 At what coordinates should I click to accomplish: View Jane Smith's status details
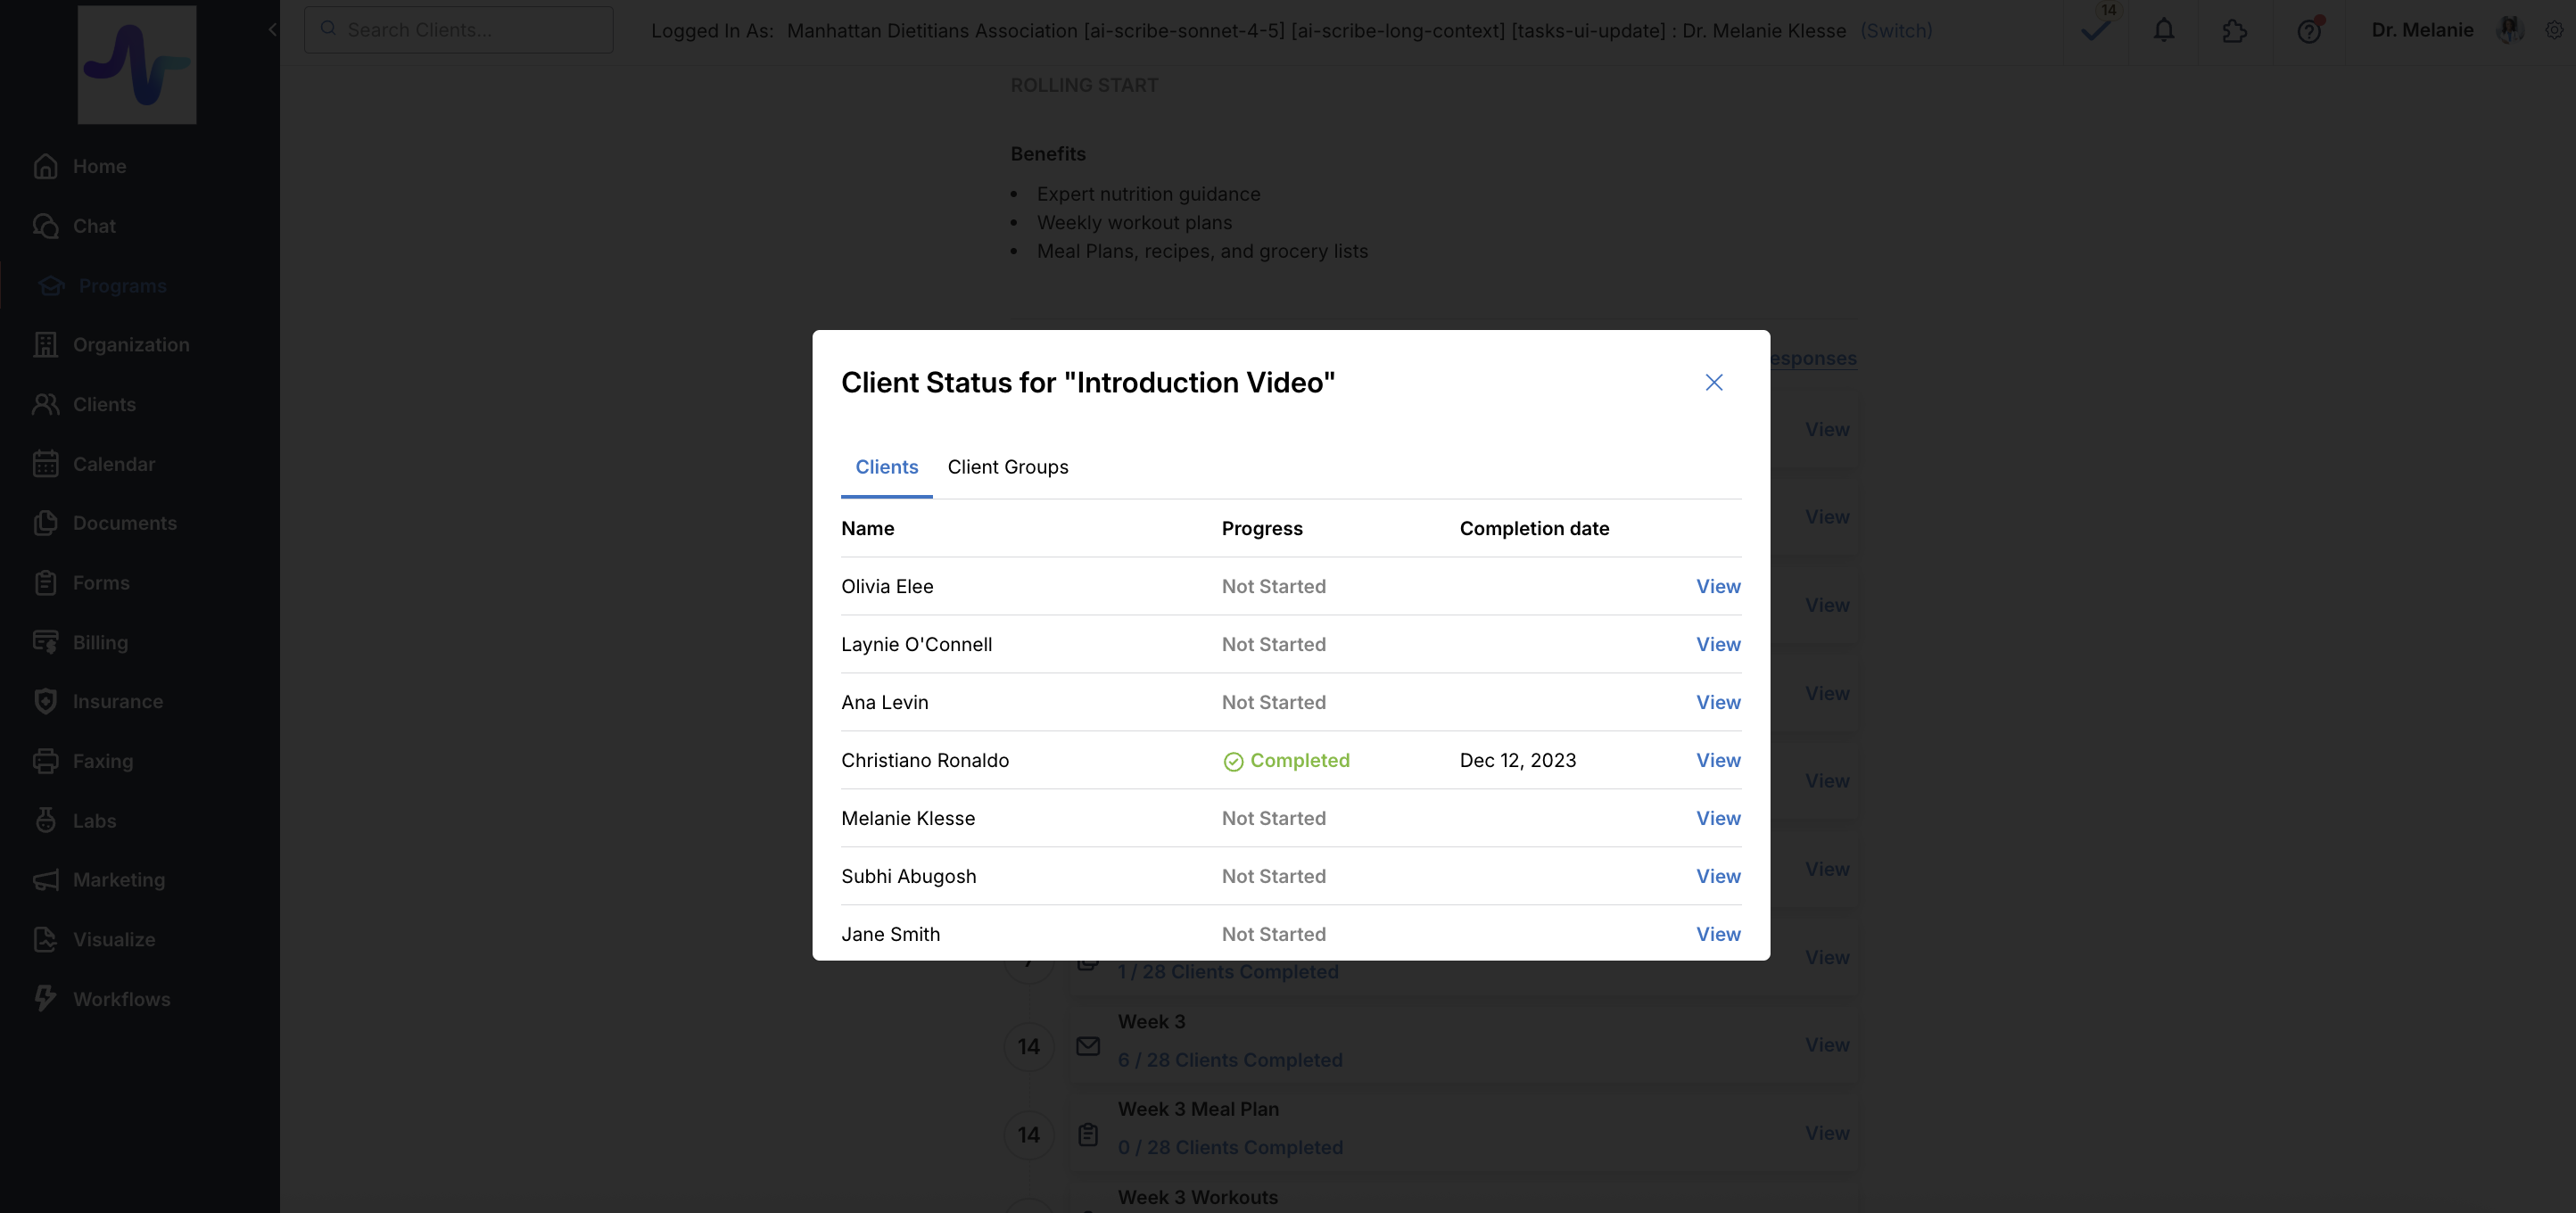pos(1717,934)
